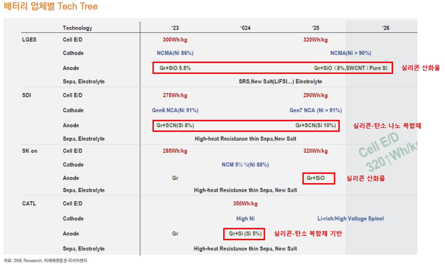Click the 'NCMA(Ni 86%)' cathode entry

click(x=175, y=53)
